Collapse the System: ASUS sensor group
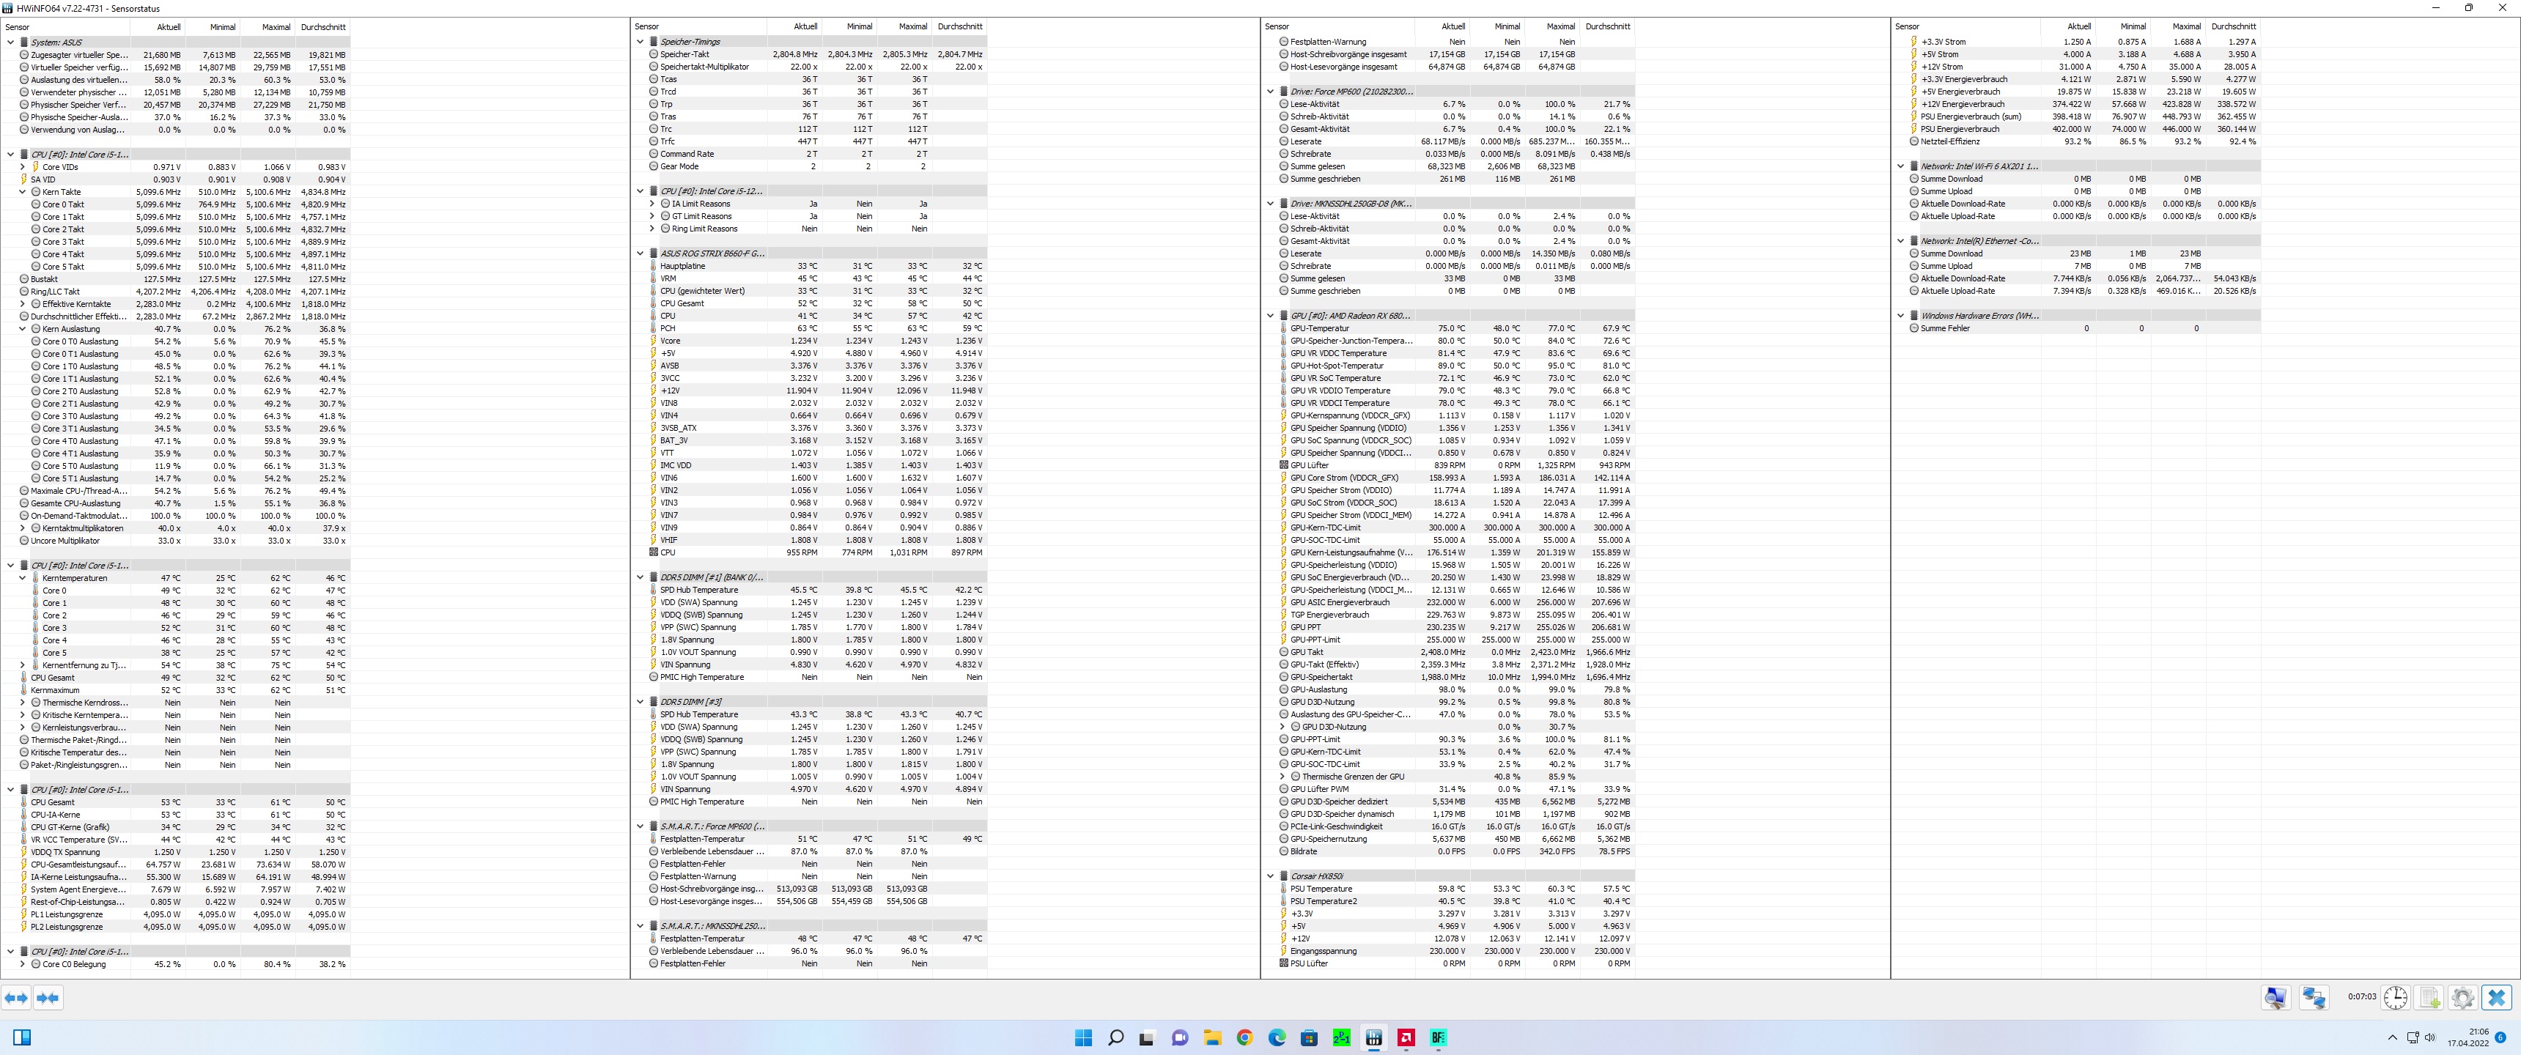2521x1055 pixels. click(x=11, y=42)
